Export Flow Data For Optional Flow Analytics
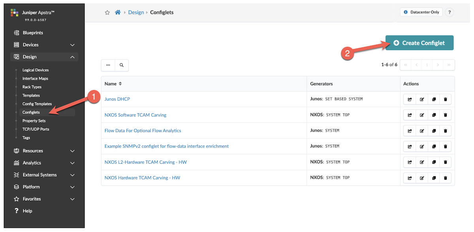The image size is (474, 232). pos(410,131)
